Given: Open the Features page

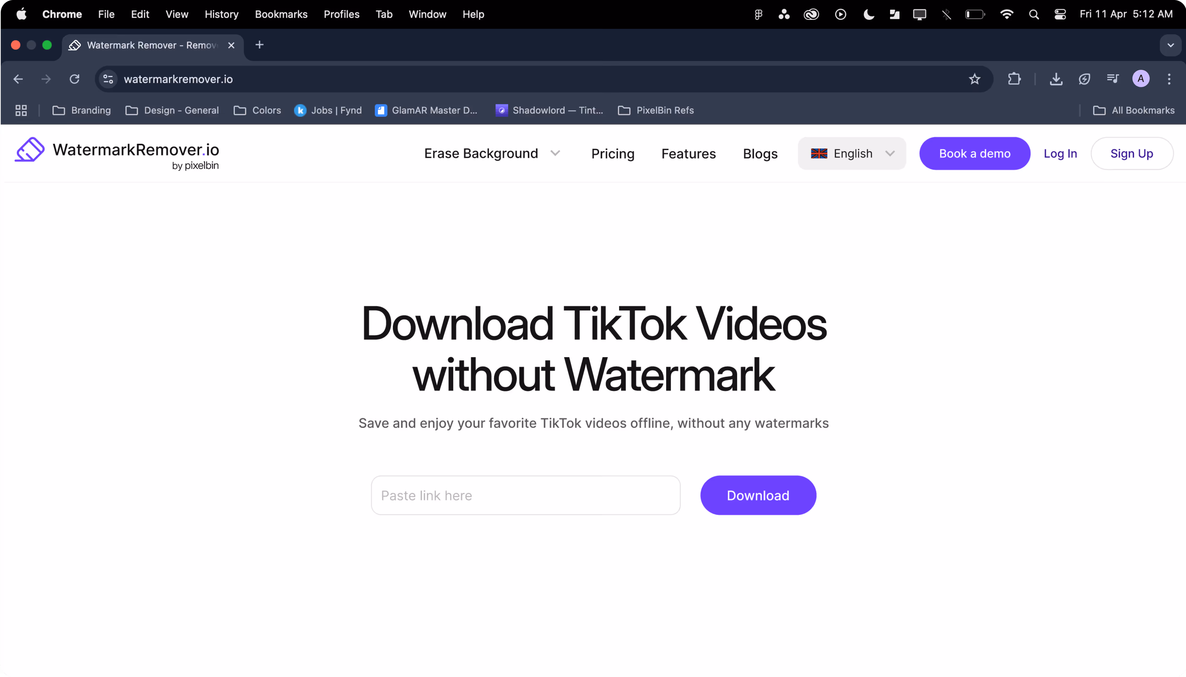Looking at the screenshot, I should (688, 154).
